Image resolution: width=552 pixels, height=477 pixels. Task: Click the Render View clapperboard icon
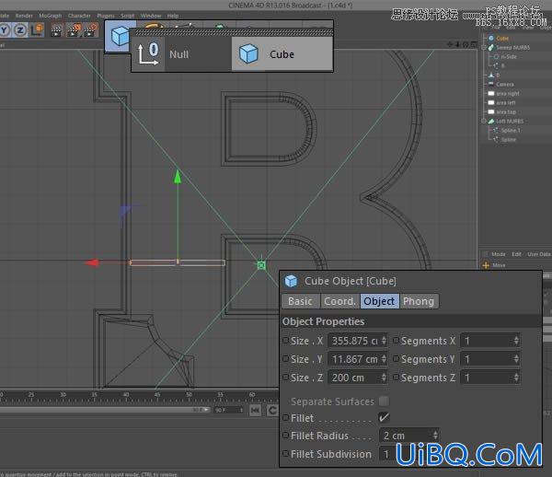(x=56, y=30)
